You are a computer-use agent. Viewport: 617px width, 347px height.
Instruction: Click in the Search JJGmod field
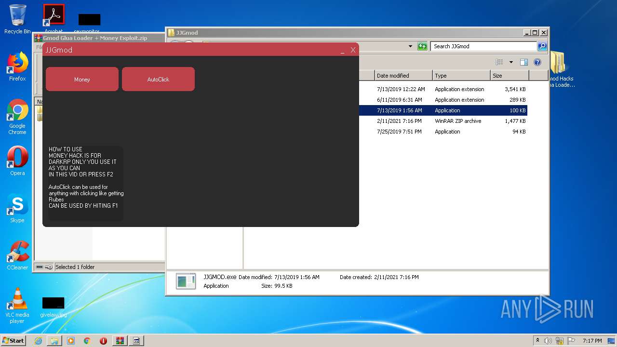click(483, 46)
